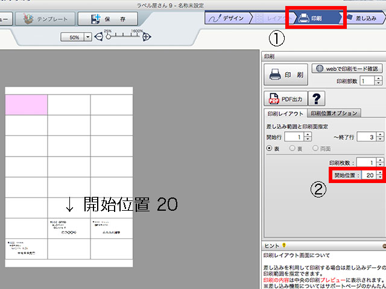Click the floppy disk save icon

(x=96, y=19)
